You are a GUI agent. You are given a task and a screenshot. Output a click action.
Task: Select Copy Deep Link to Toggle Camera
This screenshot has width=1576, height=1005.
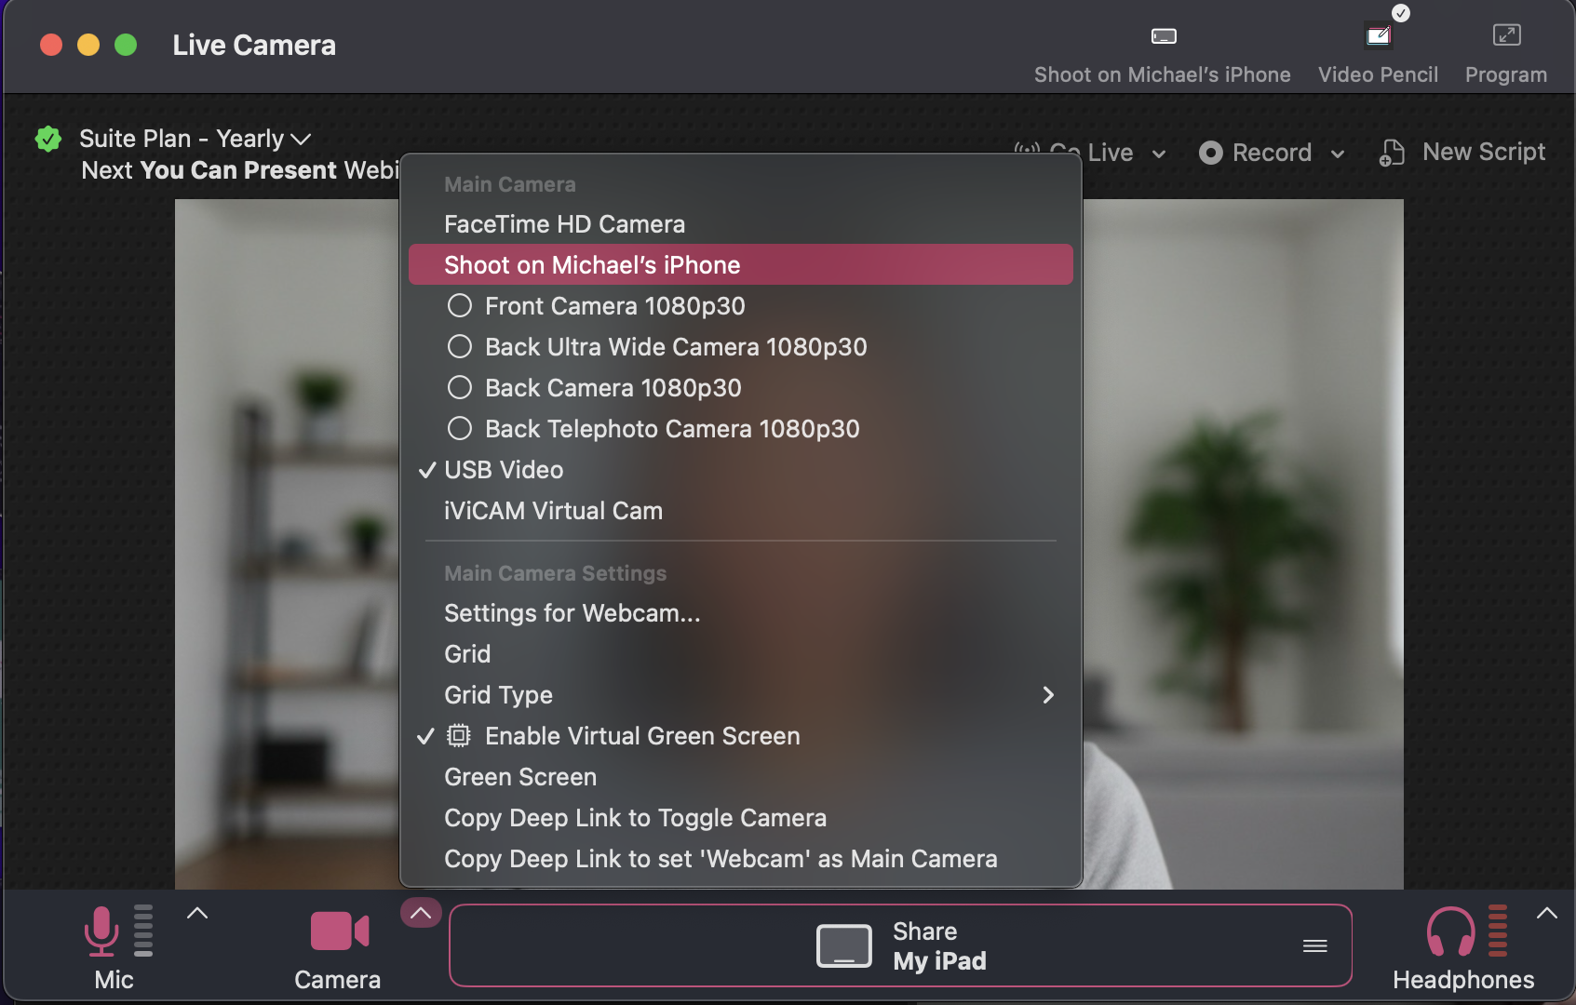(x=741, y=818)
